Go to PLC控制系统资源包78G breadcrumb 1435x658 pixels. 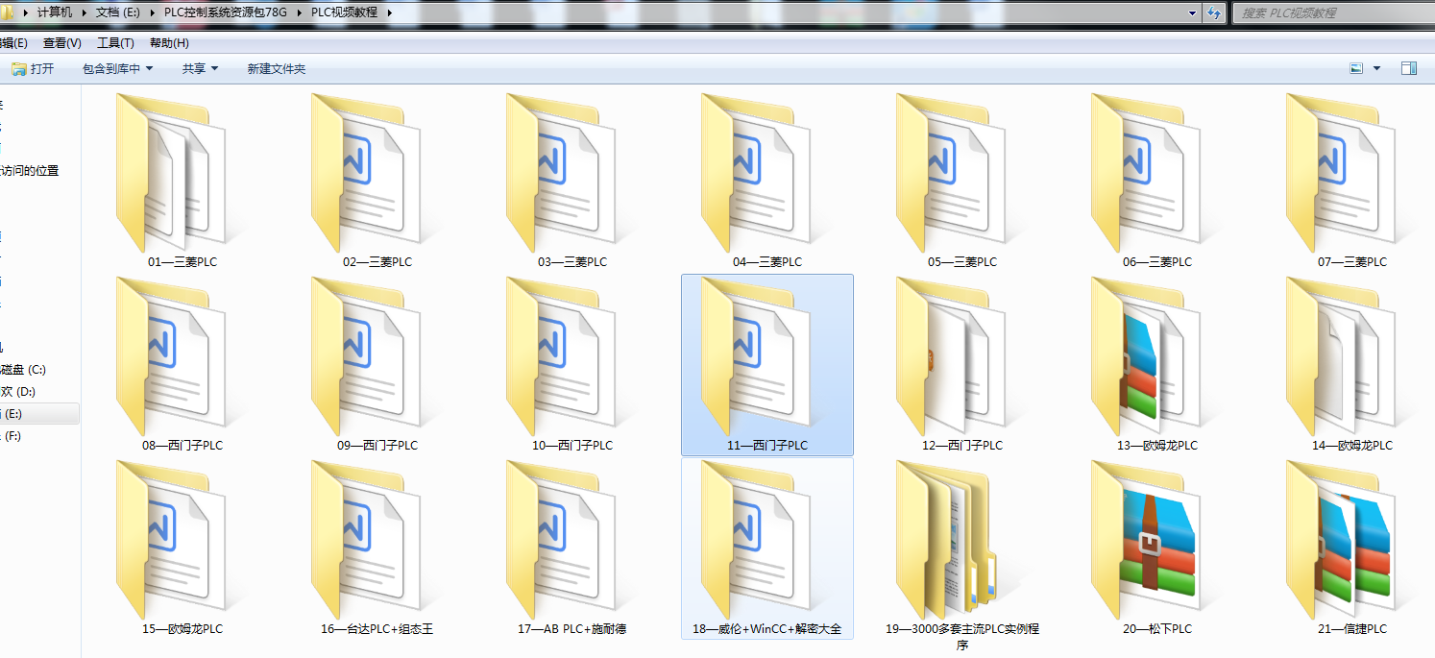(x=226, y=12)
